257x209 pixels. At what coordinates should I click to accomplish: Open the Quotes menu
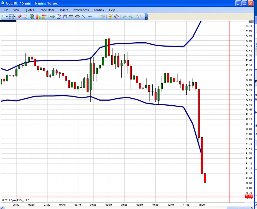pyautogui.click(x=29, y=10)
